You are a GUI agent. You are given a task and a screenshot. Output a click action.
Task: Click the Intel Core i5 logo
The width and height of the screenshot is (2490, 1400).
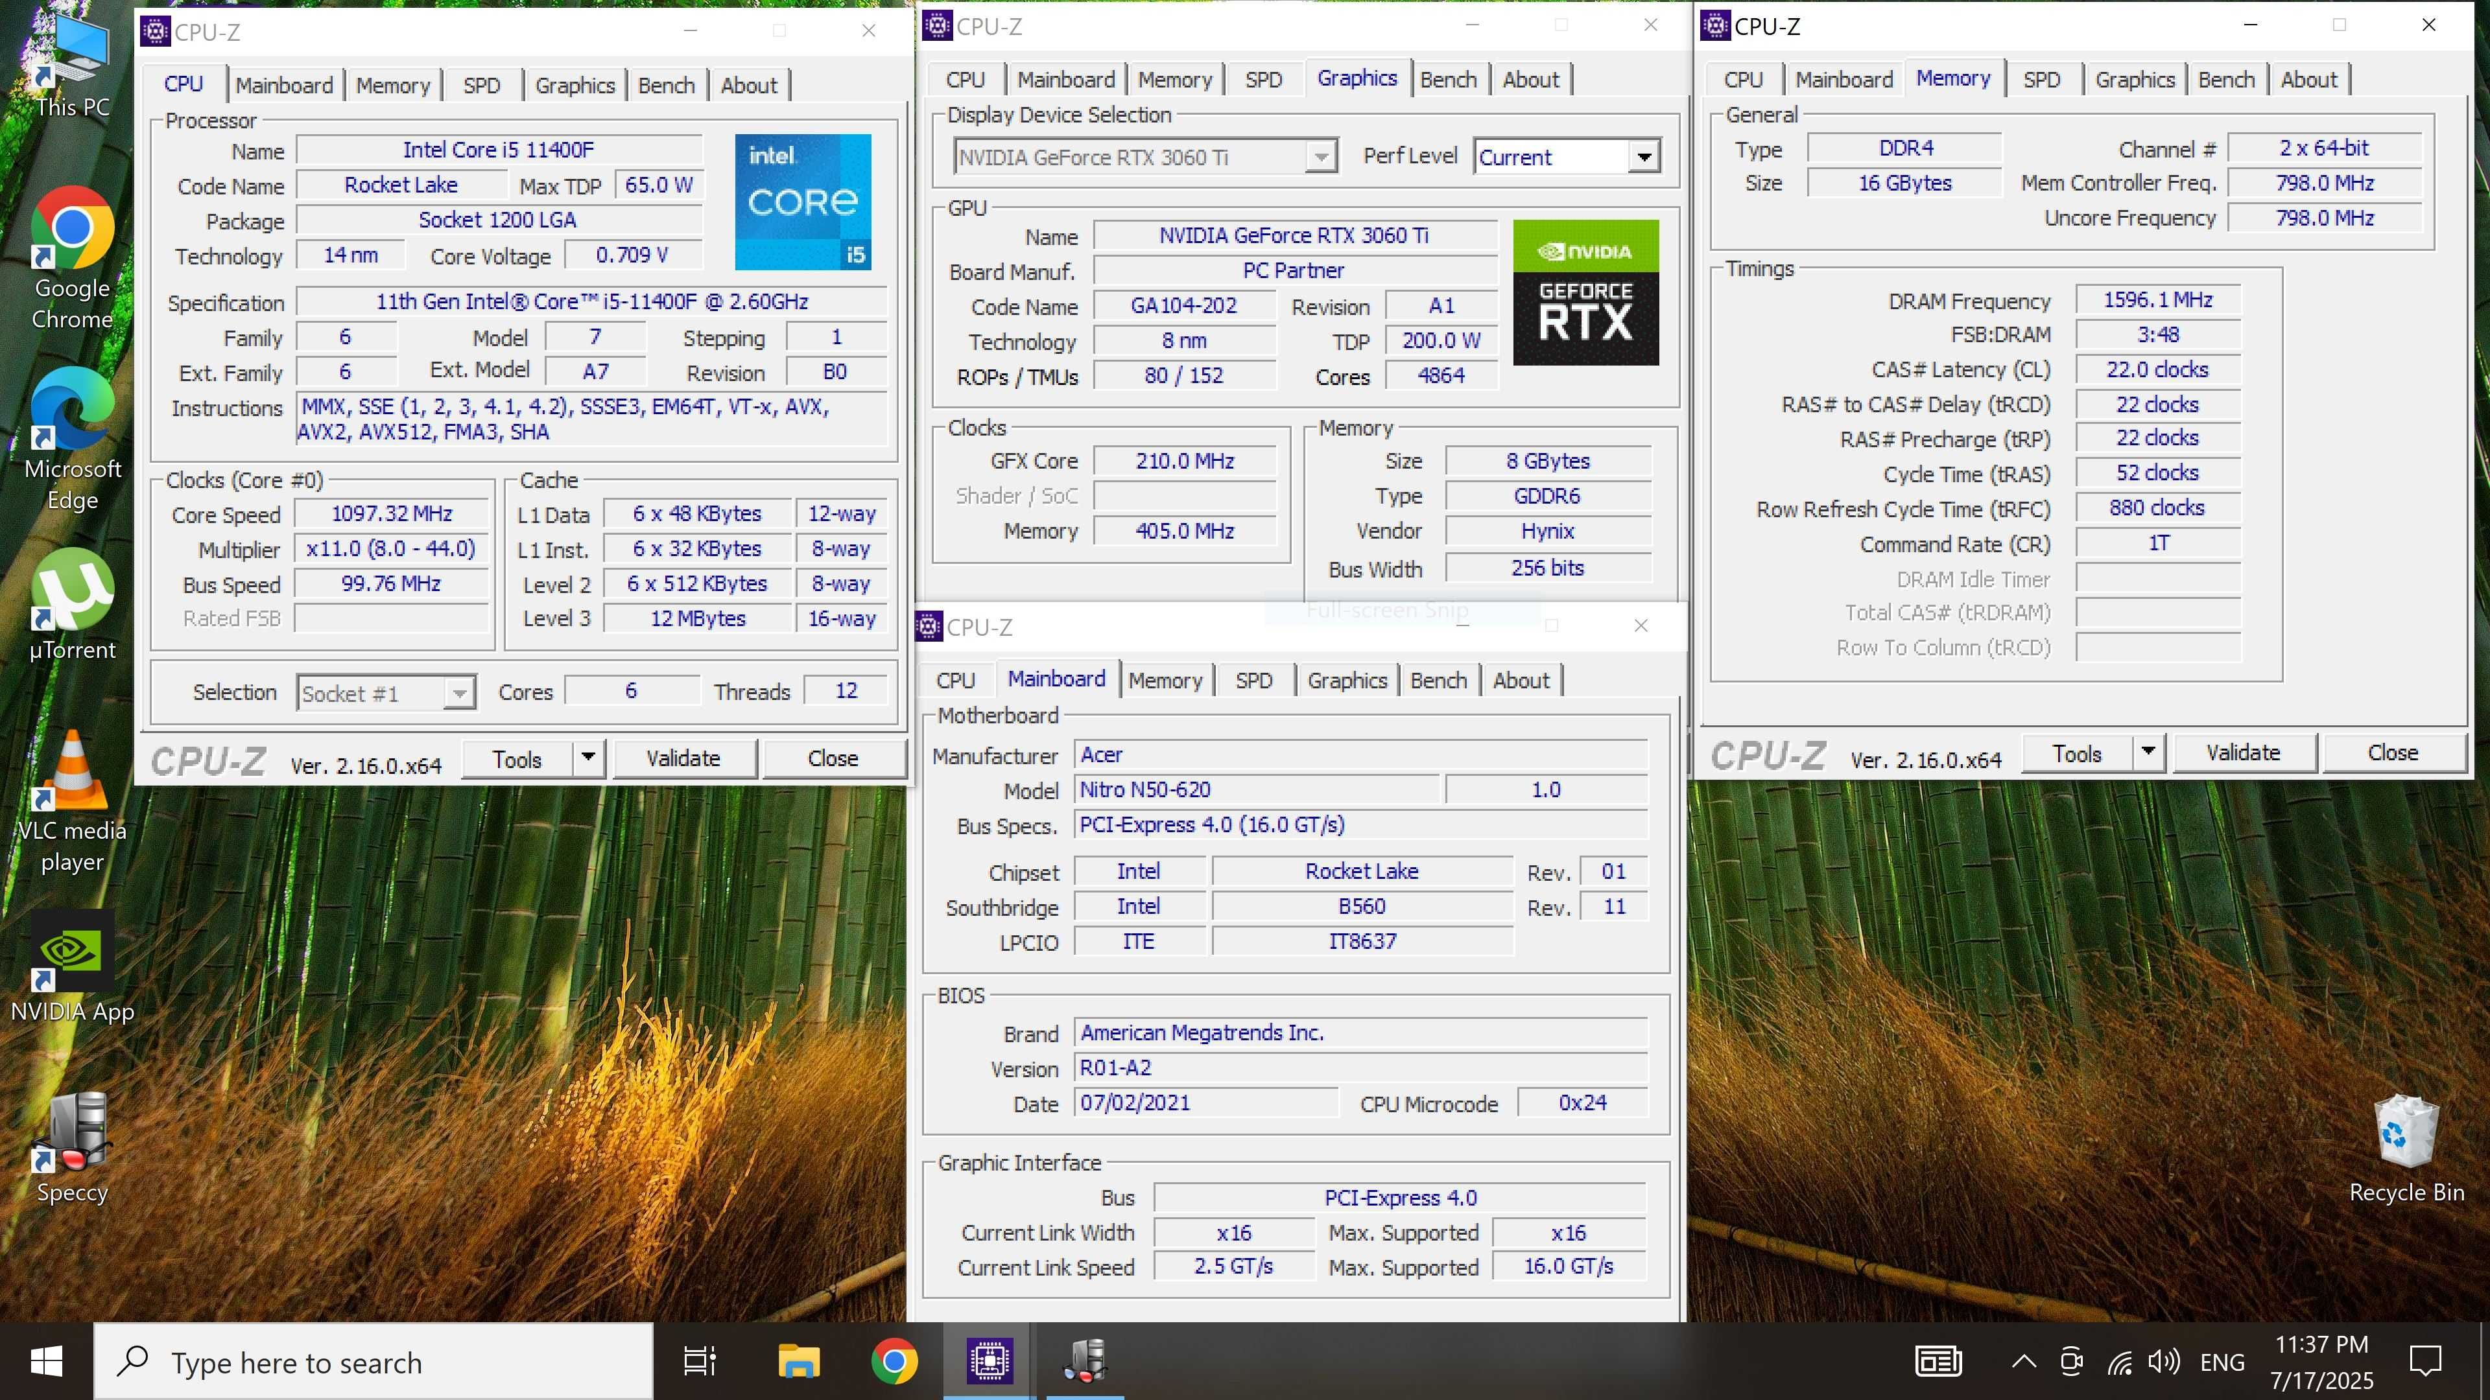(802, 202)
